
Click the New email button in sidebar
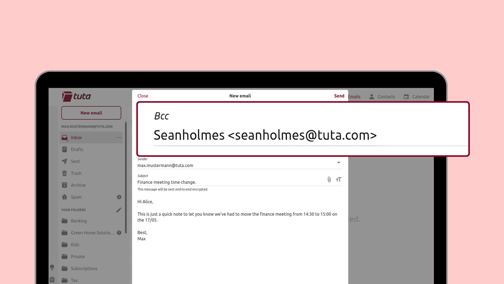91,113
